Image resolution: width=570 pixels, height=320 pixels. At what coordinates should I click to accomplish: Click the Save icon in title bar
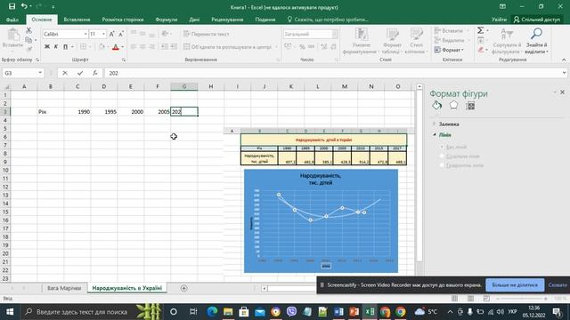click(12, 6)
